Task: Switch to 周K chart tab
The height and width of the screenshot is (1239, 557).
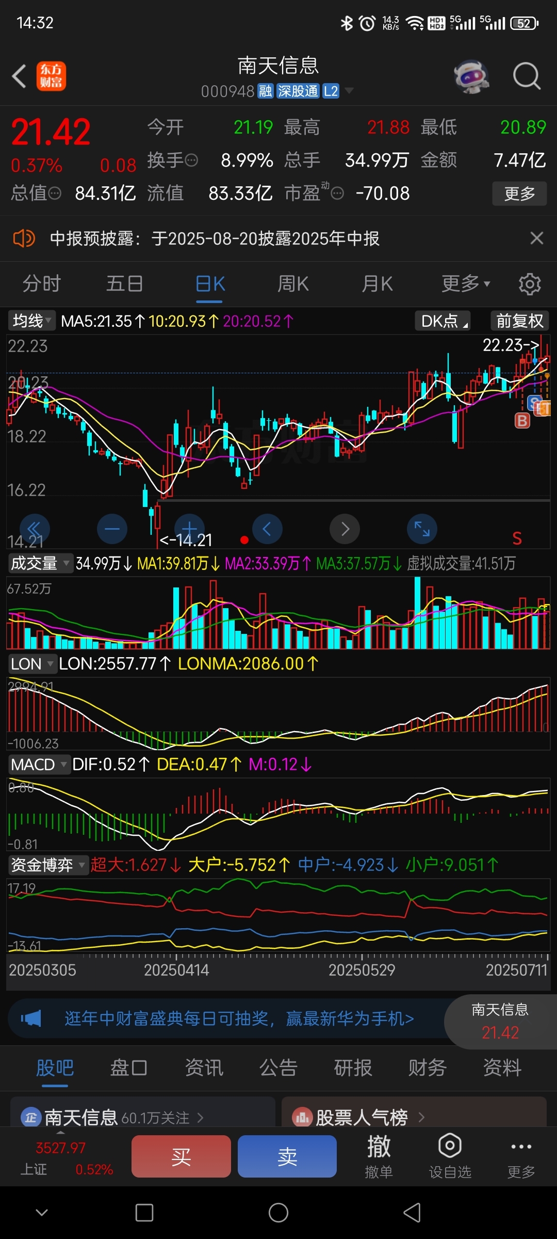Action: point(293,284)
